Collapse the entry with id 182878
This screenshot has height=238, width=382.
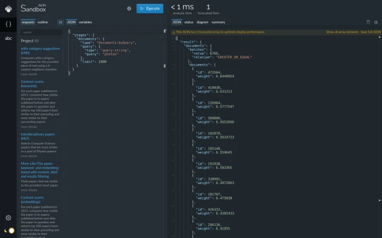[173, 130]
